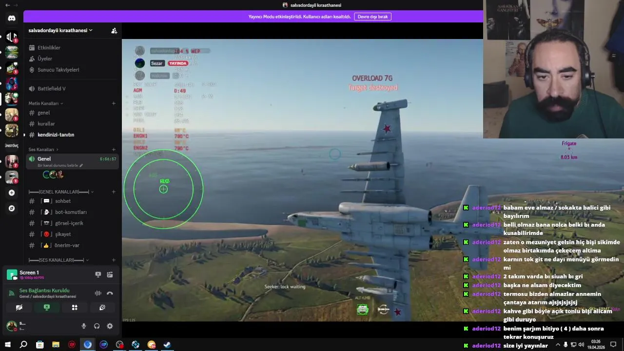This screenshot has height=351, width=624.
Task: Open the activities launcher icon
Action: coord(75,308)
